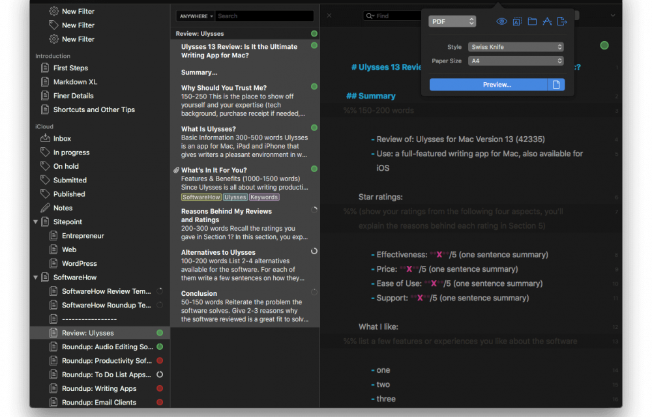Click the save to folder export icon

[x=532, y=22]
